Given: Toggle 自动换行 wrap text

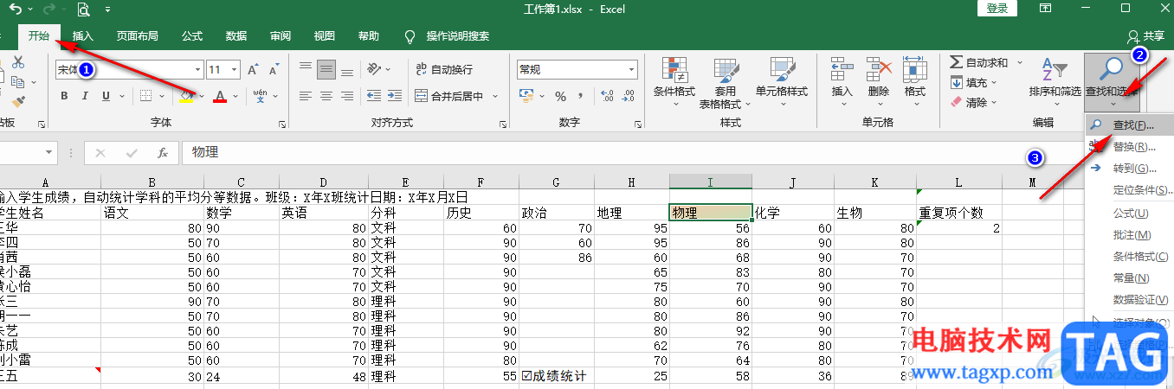Looking at the screenshot, I should tap(443, 69).
